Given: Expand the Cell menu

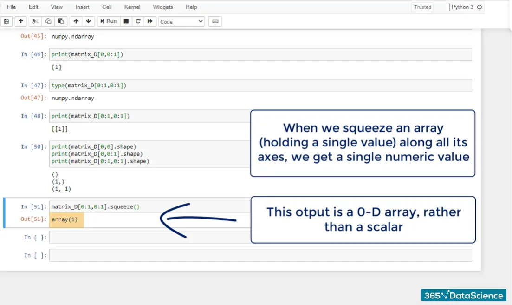Looking at the screenshot, I should [107, 7].
